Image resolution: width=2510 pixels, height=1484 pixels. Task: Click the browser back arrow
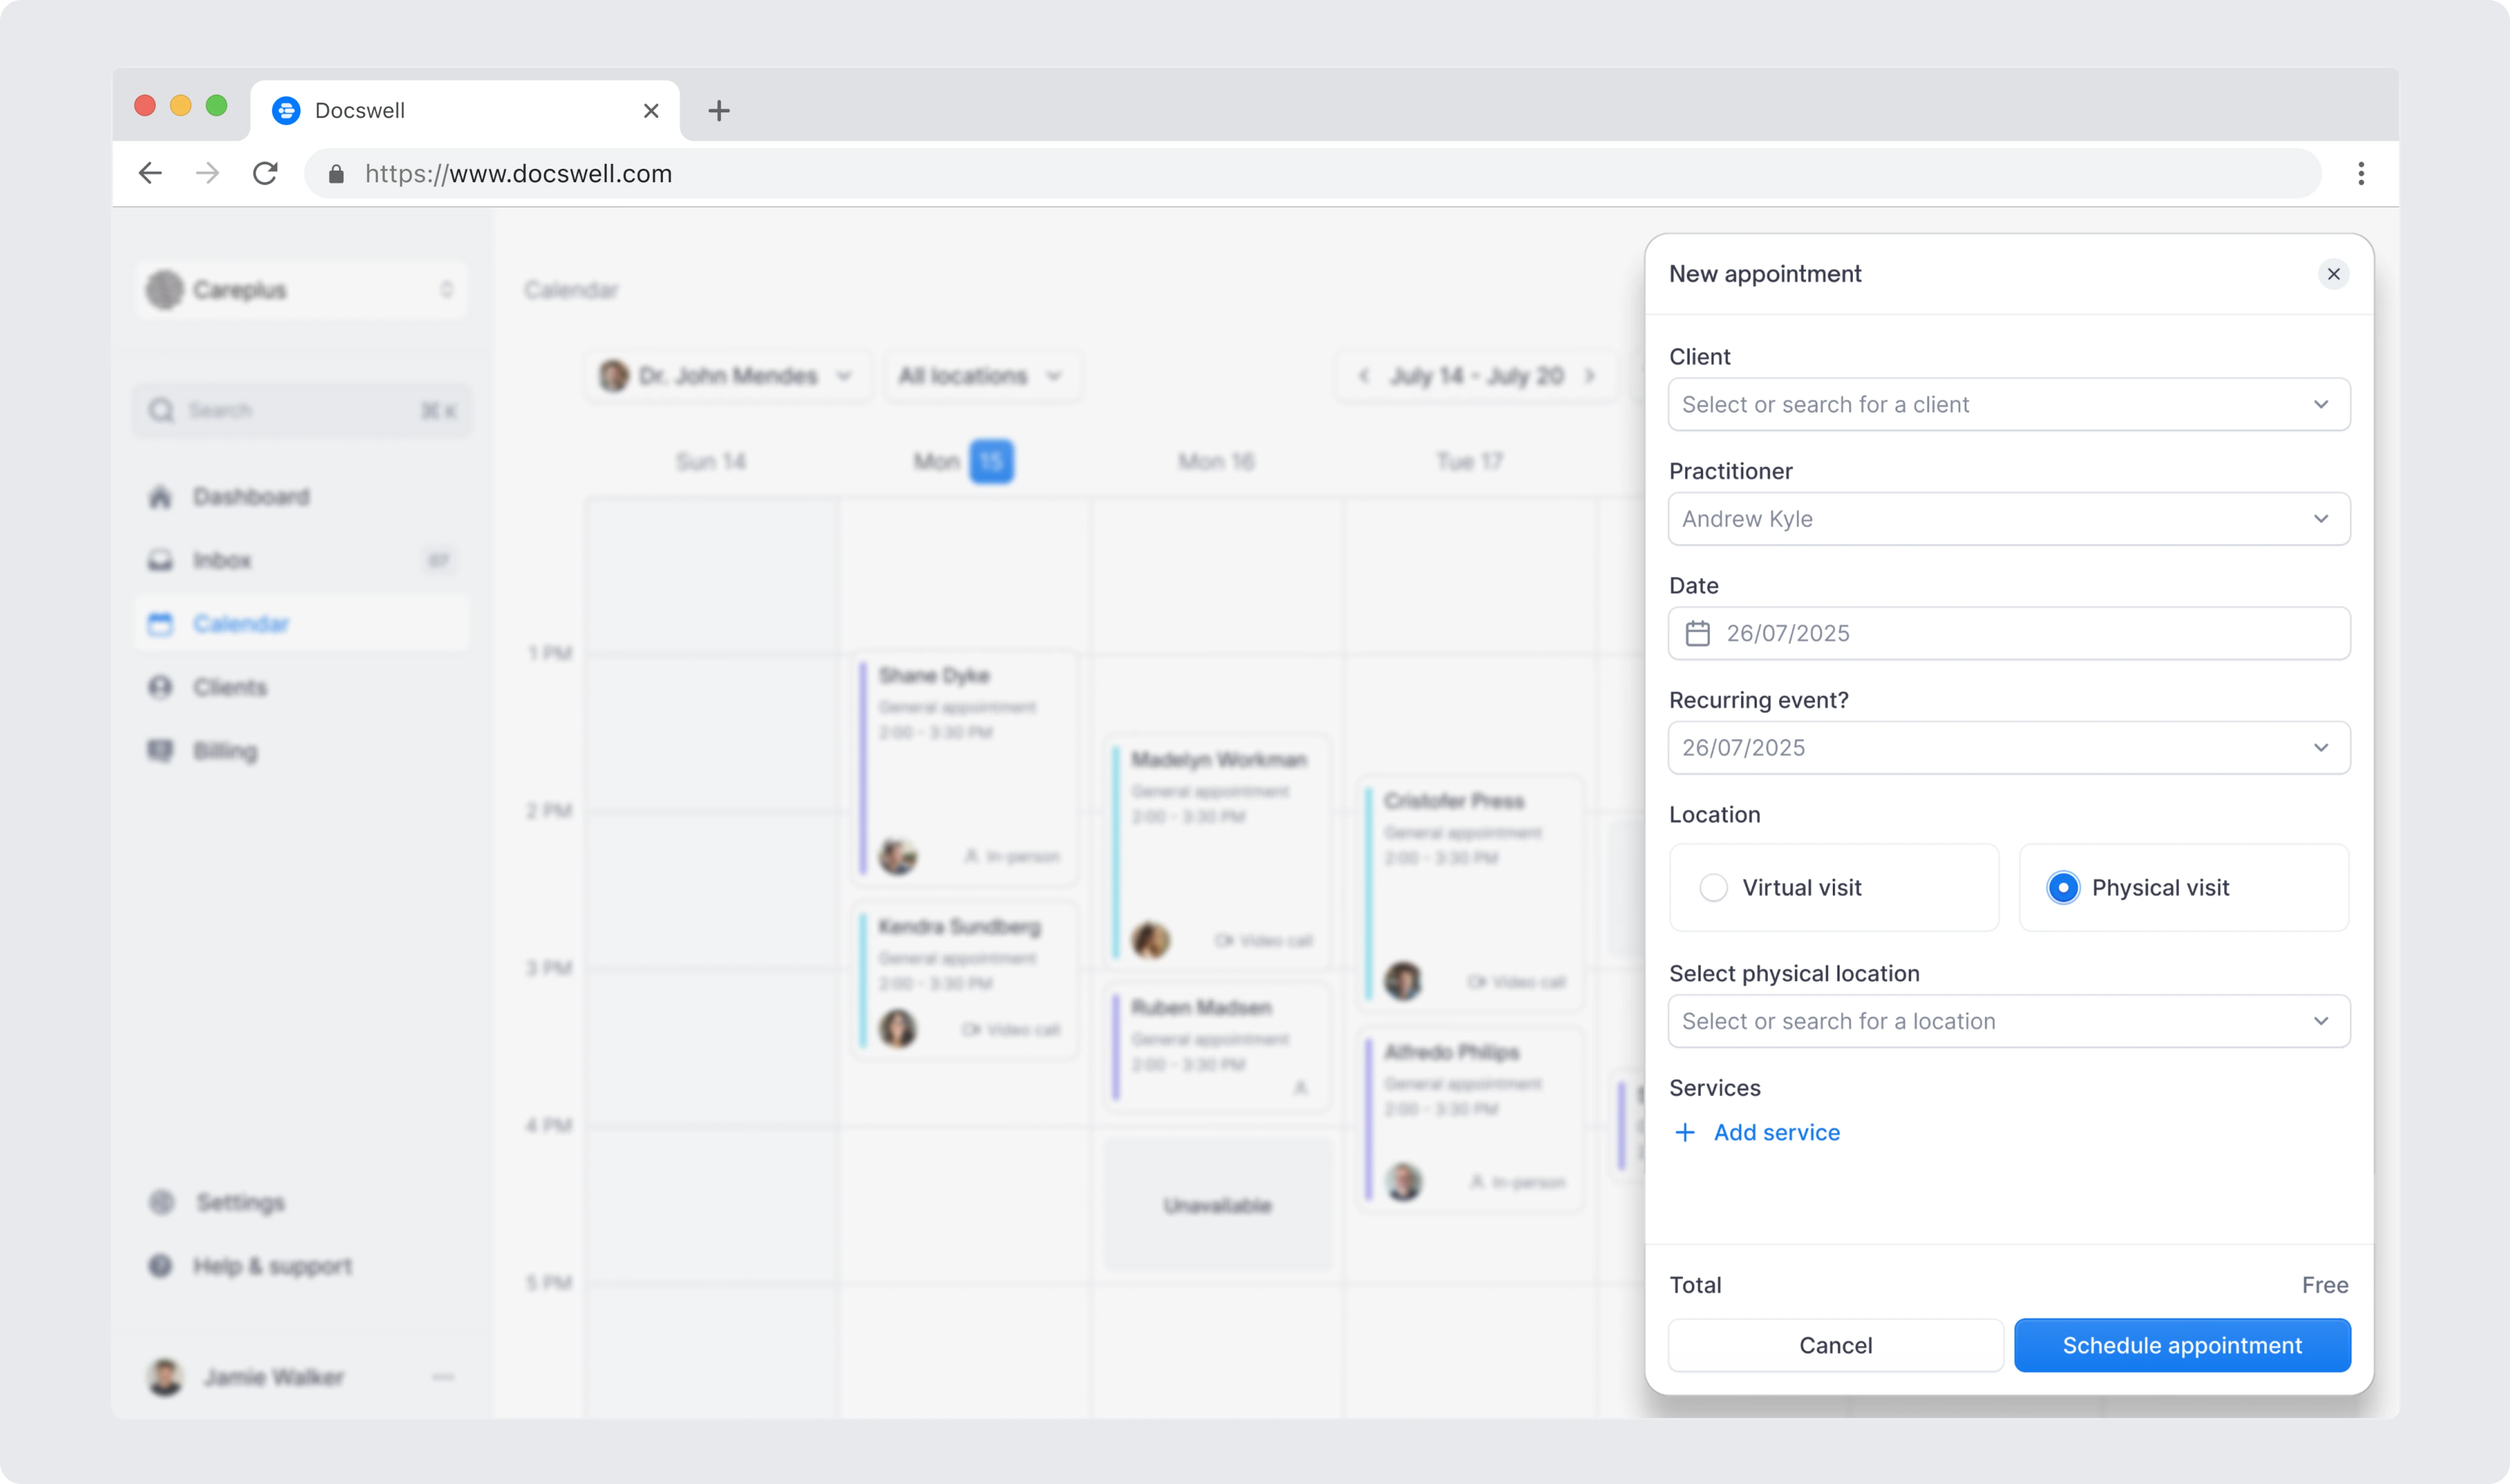(x=150, y=173)
